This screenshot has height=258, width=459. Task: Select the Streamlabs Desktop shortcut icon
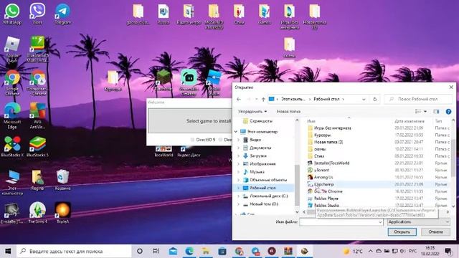coord(189,82)
